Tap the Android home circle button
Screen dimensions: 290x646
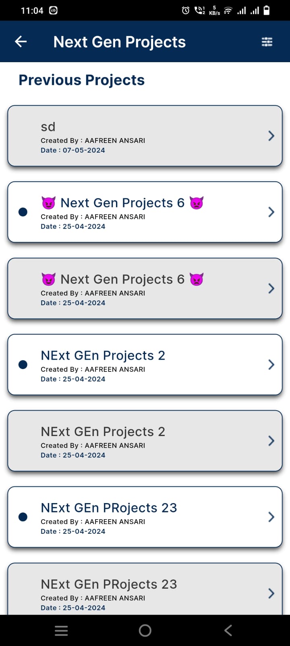(x=145, y=630)
